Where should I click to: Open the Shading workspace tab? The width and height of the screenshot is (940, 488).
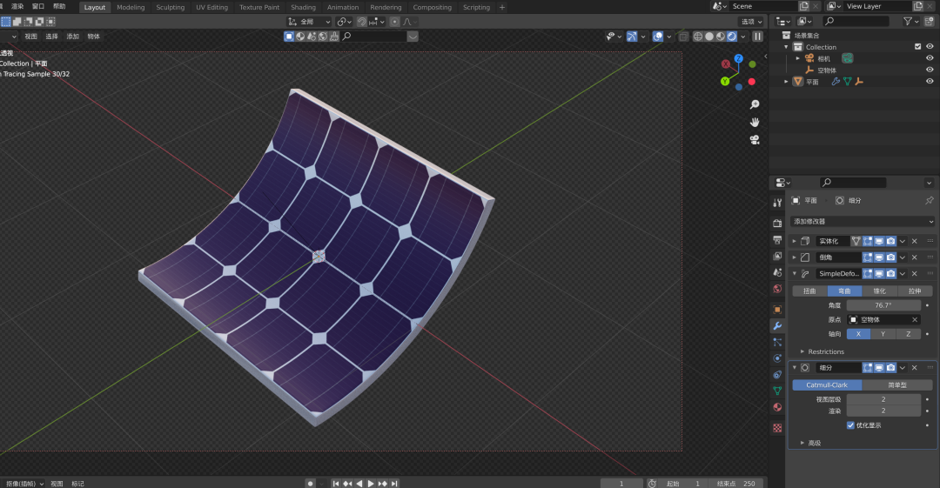303,7
